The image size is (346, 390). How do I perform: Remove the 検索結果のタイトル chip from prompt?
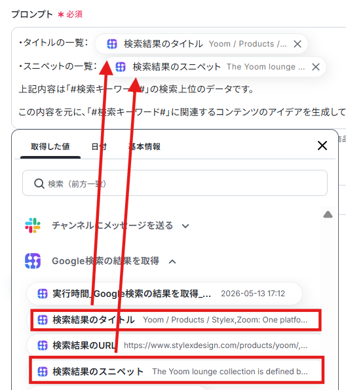click(x=298, y=44)
